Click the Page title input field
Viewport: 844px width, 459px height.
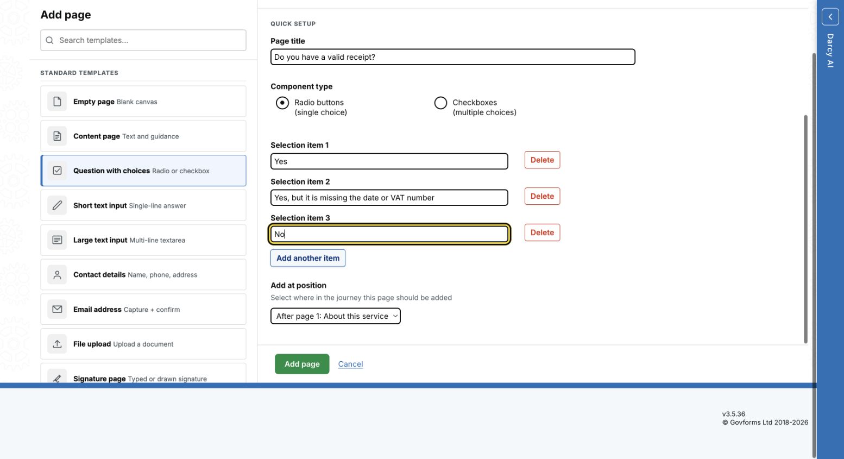pyautogui.click(x=452, y=57)
